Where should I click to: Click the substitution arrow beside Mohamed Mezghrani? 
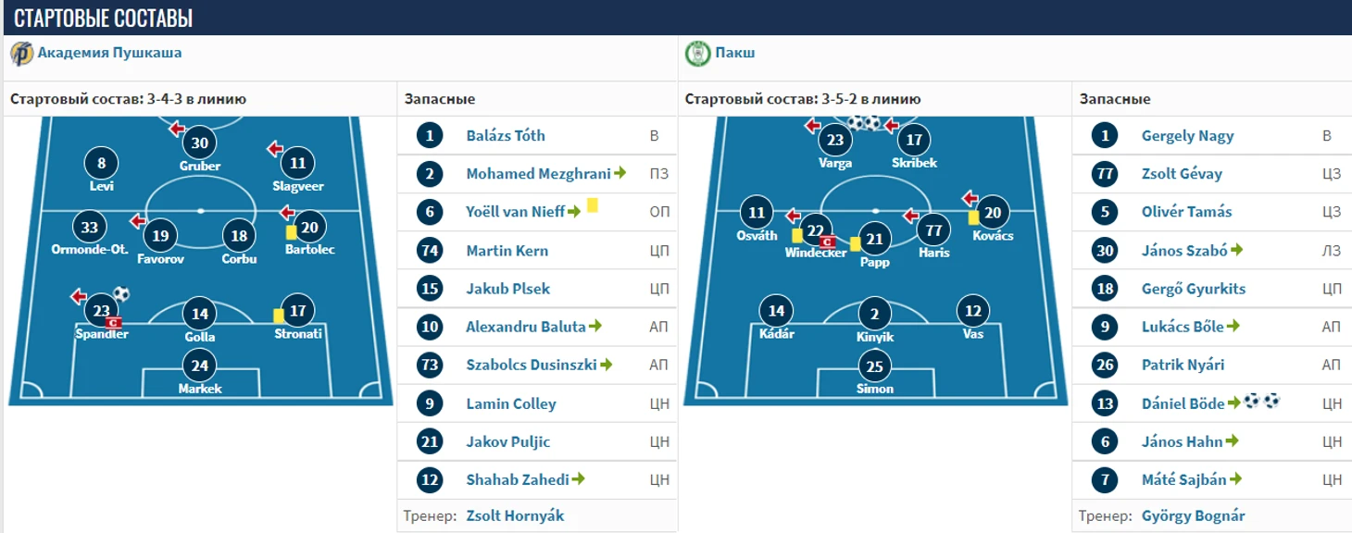click(x=620, y=173)
